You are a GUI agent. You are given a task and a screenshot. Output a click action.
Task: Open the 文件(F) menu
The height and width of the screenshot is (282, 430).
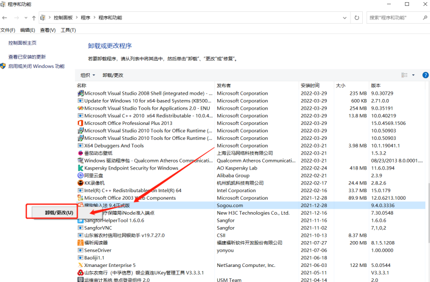coord(8,30)
